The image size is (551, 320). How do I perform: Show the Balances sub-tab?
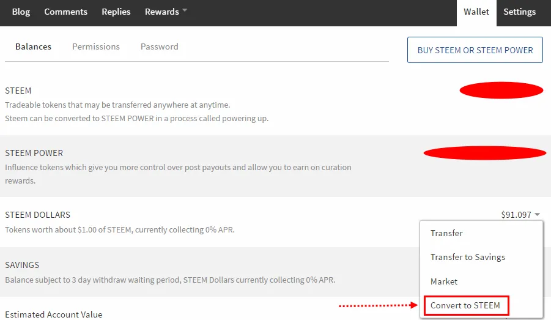pyautogui.click(x=33, y=47)
